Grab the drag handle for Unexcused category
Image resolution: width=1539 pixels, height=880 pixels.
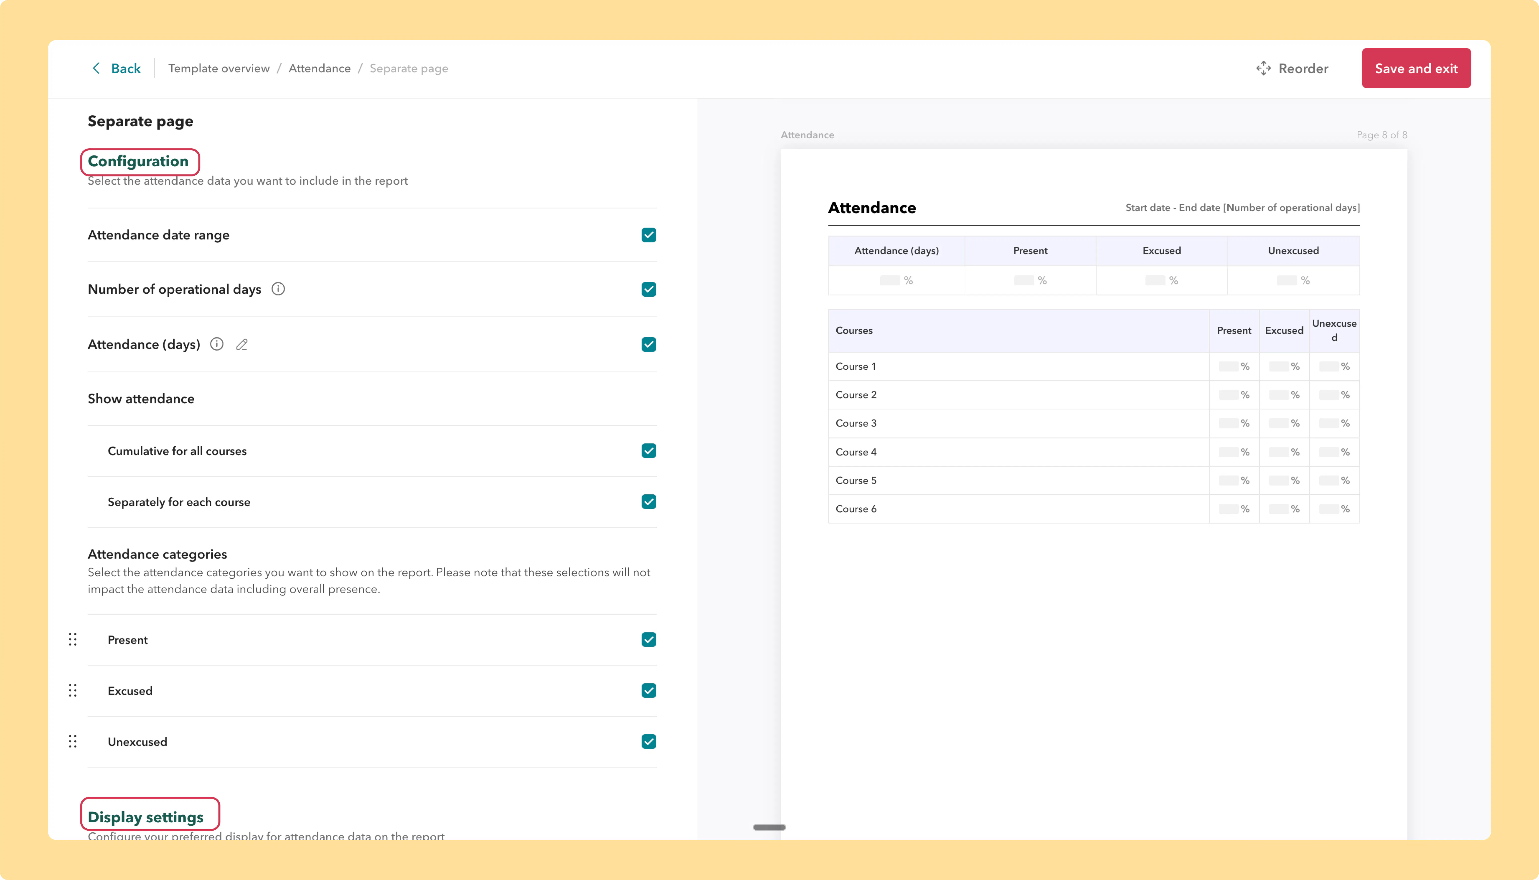[72, 742]
